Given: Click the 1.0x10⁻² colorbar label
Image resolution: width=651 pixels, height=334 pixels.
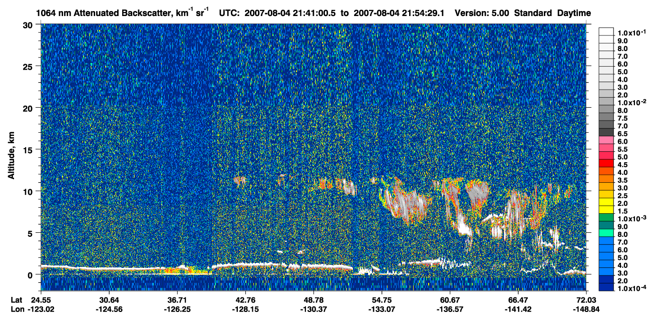Looking at the screenshot, I should tap(631, 102).
